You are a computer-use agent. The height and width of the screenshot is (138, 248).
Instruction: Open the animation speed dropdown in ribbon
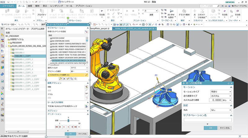pyautogui.click(x=157, y=11)
